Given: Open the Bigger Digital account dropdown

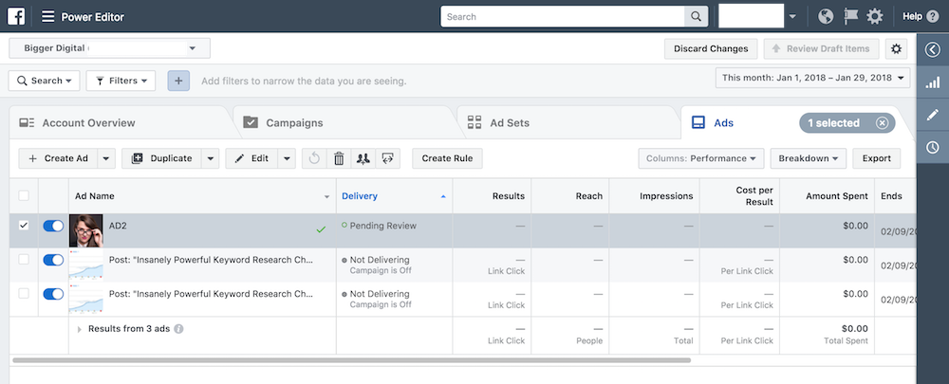Looking at the screenshot, I should pyautogui.click(x=109, y=48).
